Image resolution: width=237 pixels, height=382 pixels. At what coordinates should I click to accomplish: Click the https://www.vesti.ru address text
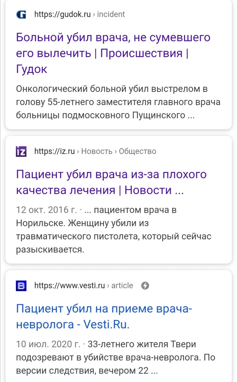coord(70,286)
